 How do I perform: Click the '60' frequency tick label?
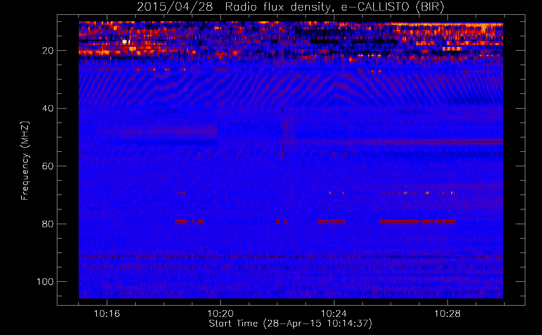click(48, 166)
